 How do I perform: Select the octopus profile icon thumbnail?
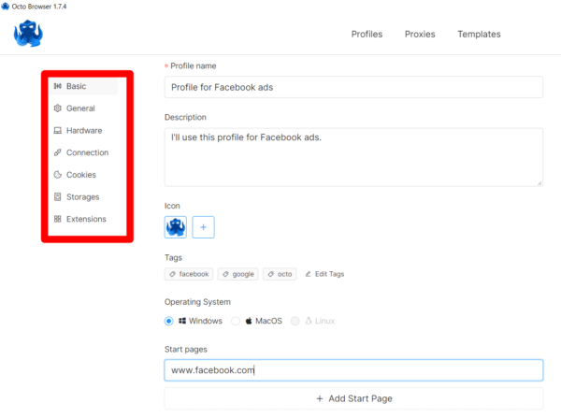coord(176,226)
